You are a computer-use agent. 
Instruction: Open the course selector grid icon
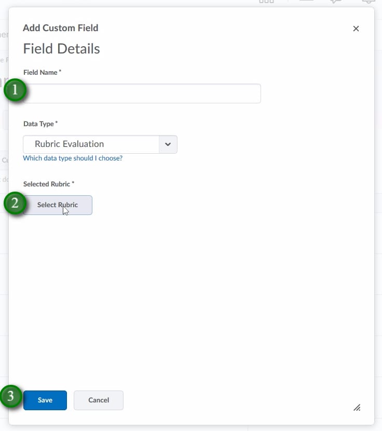266,2
